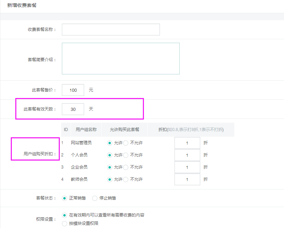Select 允许 for 教师会员 group

(x=110, y=179)
